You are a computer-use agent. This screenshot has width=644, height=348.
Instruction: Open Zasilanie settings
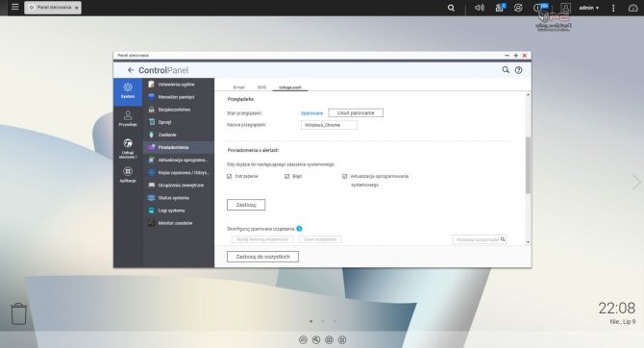point(179,135)
